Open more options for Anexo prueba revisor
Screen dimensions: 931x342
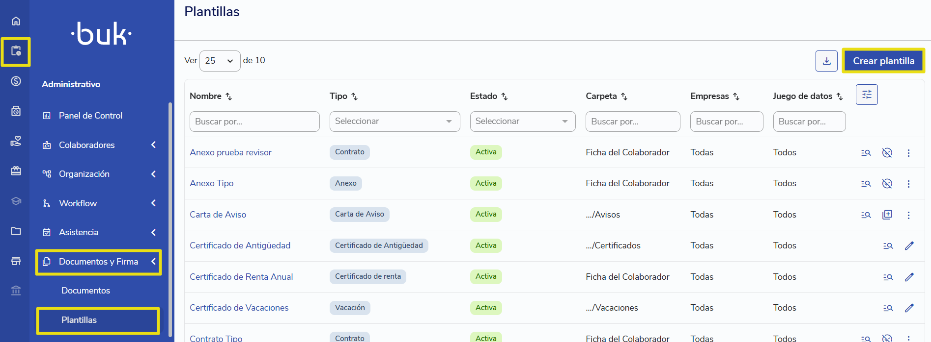(x=908, y=153)
